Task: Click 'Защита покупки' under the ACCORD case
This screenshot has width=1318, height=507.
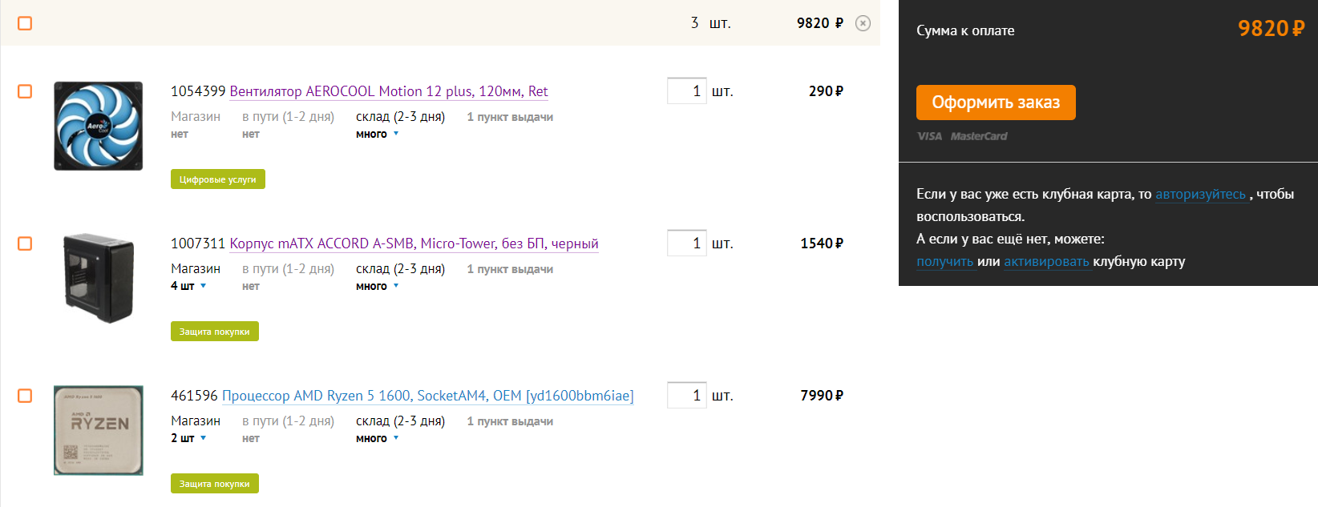Action: (214, 332)
